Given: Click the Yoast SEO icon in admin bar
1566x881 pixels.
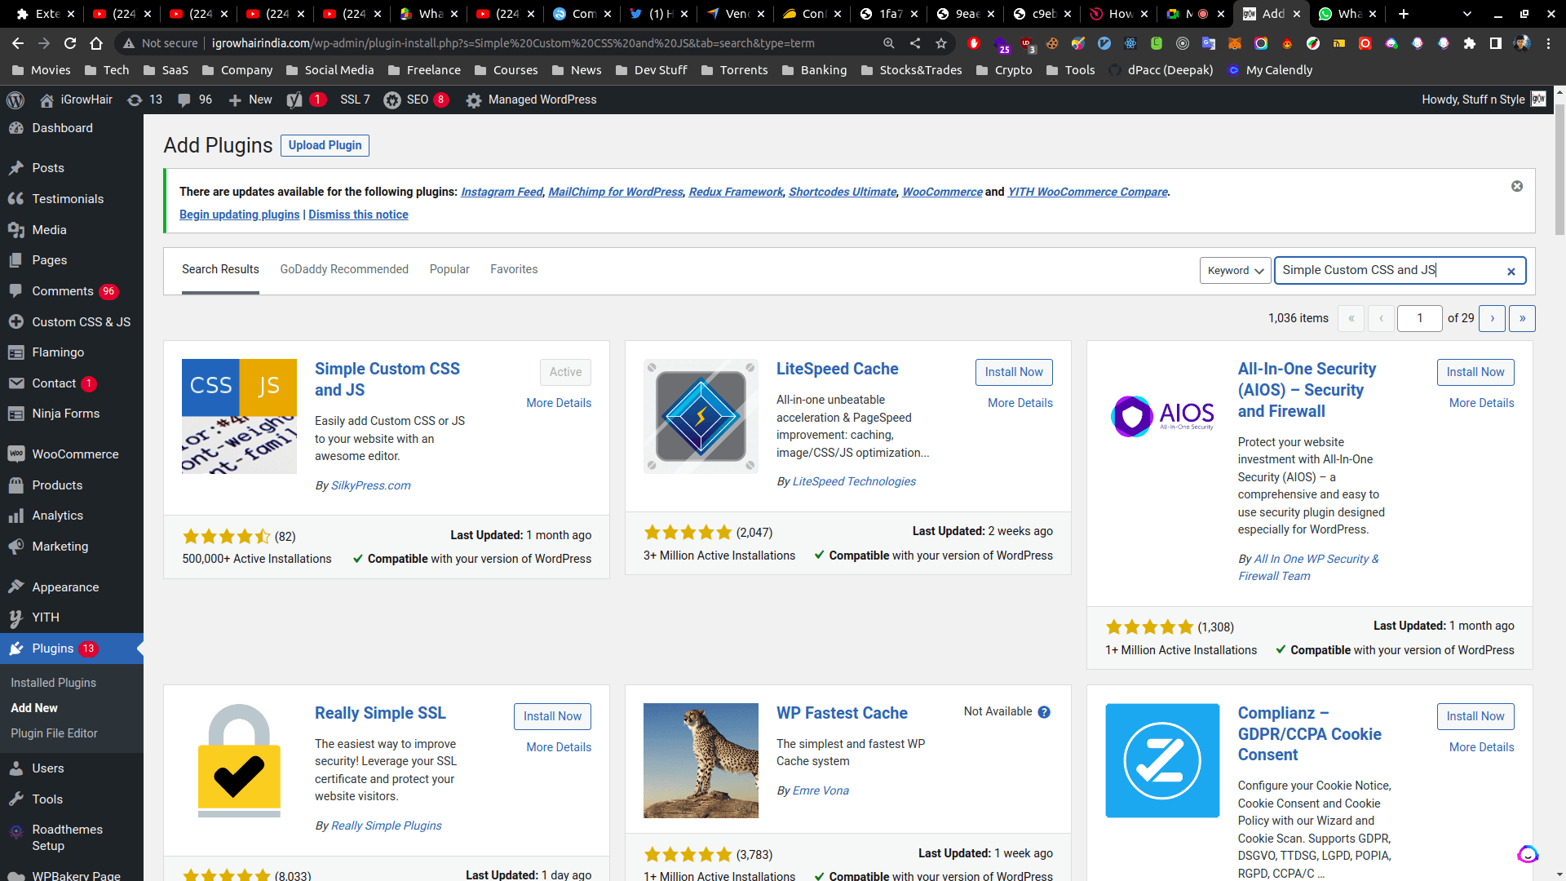Looking at the screenshot, I should [295, 100].
